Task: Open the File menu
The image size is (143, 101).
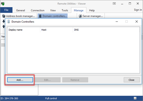Action: coord(6,10)
